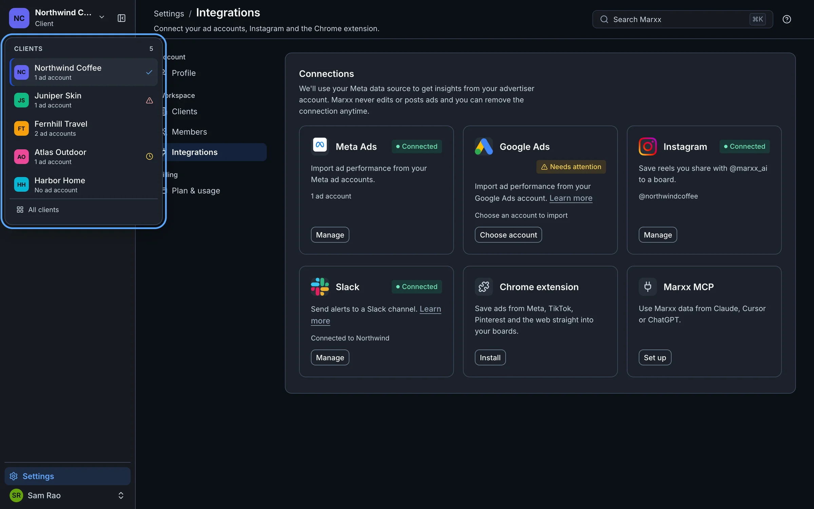Image resolution: width=814 pixels, height=509 pixels.
Task: Toggle the Northwind C... client switcher chevron
Action: click(x=101, y=17)
